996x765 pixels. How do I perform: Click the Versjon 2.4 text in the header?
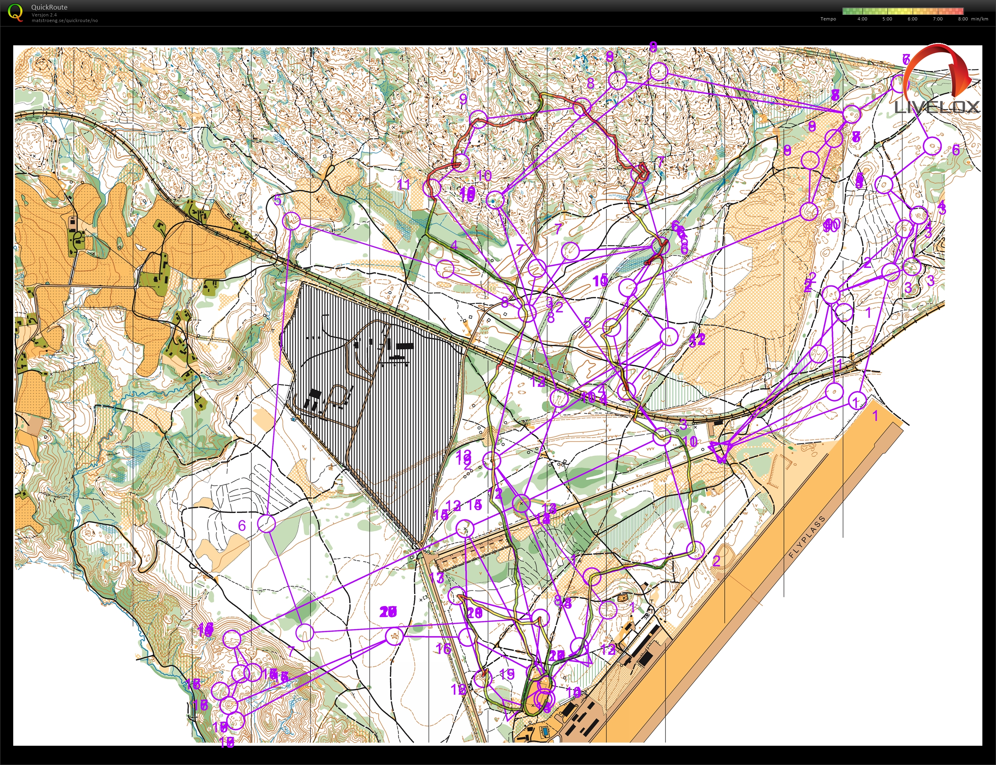click(x=44, y=15)
